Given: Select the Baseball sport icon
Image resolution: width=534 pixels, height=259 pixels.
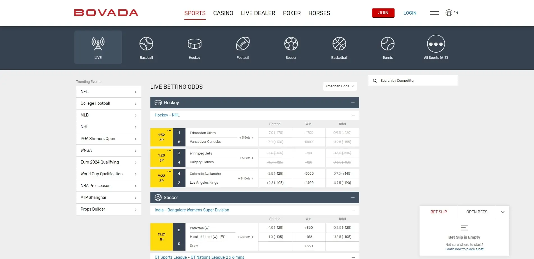Looking at the screenshot, I should click(146, 47).
